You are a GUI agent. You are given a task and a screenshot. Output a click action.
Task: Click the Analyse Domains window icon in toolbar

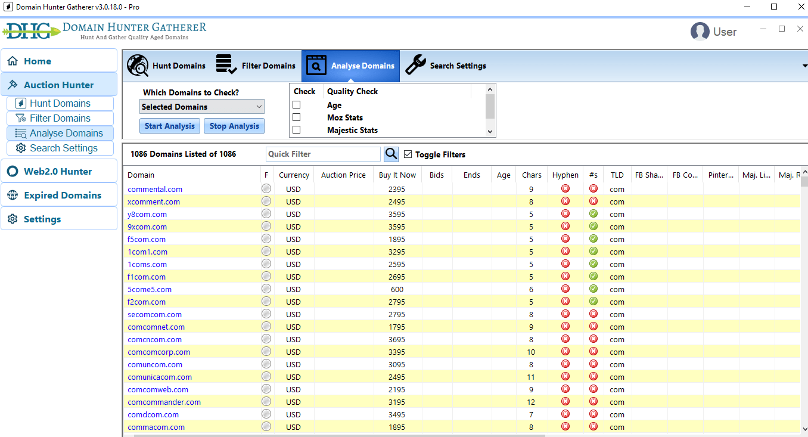pos(316,66)
